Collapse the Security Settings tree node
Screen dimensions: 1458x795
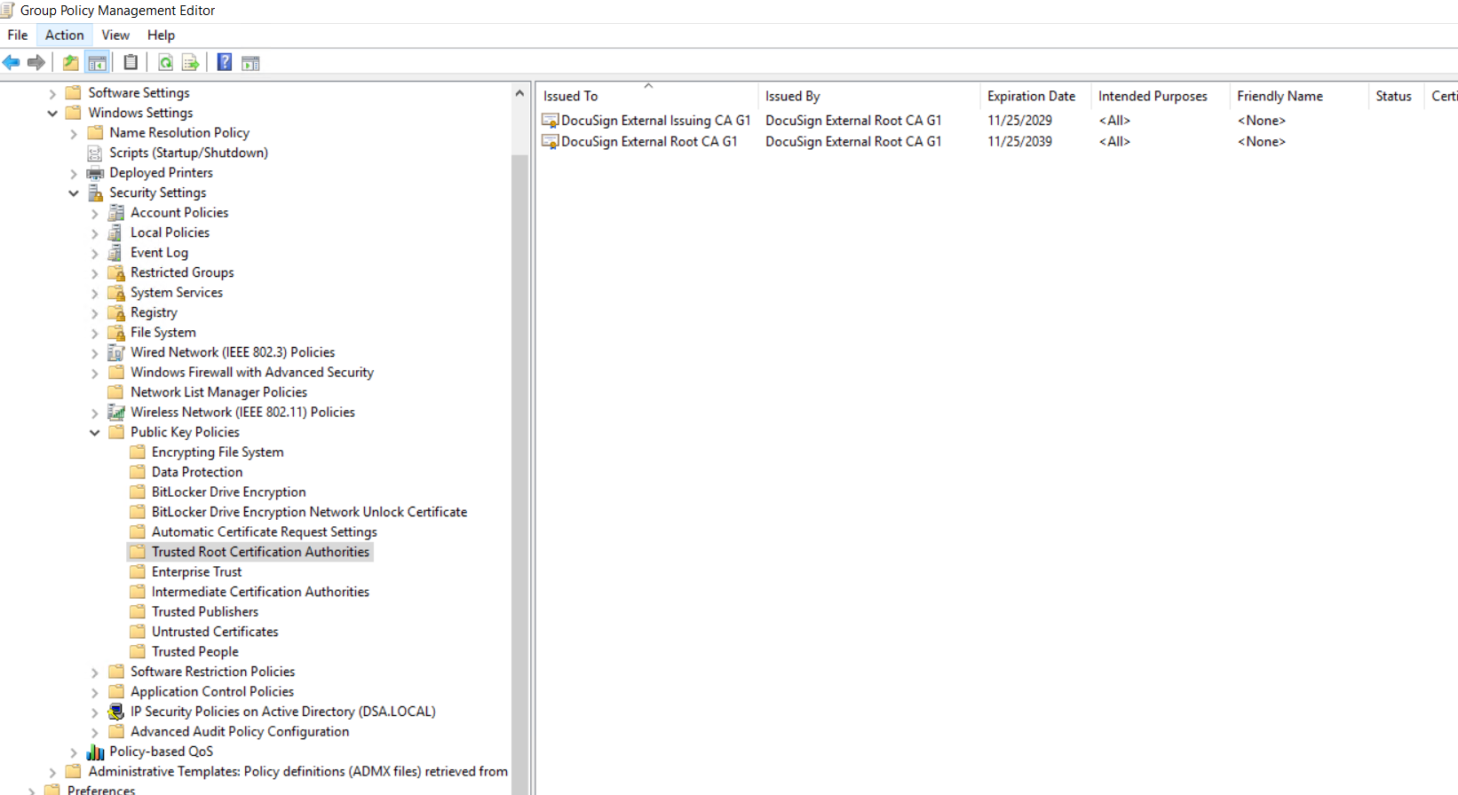point(74,193)
